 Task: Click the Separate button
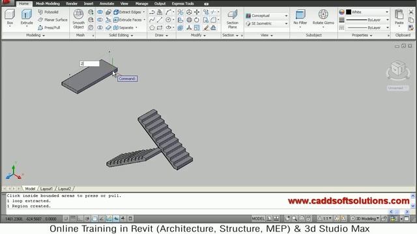point(124,27)
